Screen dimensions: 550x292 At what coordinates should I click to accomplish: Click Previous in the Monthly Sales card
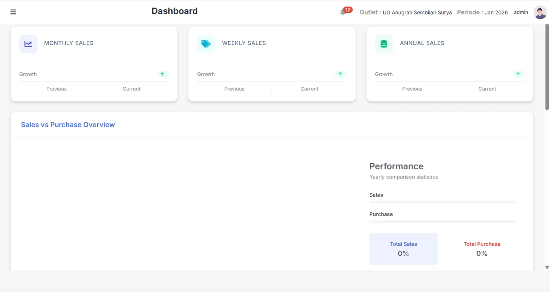(x=56, y=89)
